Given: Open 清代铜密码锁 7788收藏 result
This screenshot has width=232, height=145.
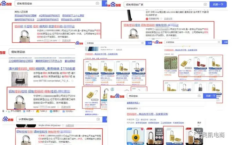Looking at the screenshot, I should pyautogui.click(x=42, y=68).
